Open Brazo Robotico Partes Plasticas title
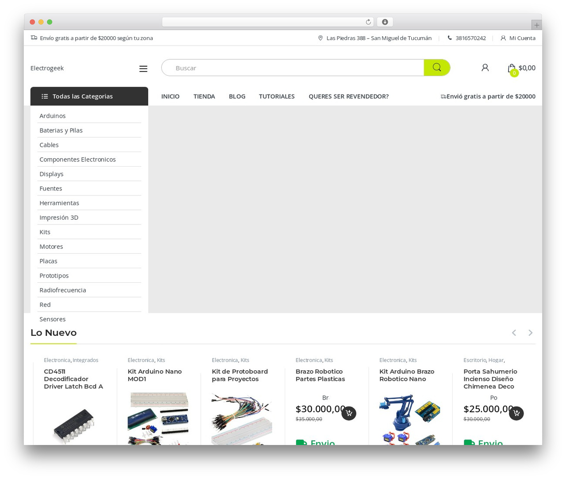 pos(320,375)
